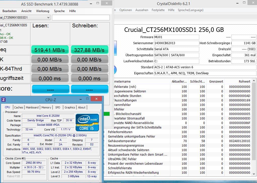The width and height of the screenshot is (257, 183).
Task: Click the Level 3 cache 3 MBytes value
Action: [x=73, y=176]
